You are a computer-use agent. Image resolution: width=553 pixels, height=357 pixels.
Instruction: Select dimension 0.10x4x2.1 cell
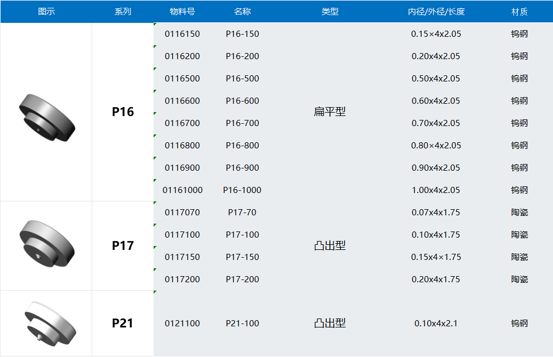[436, 324]
